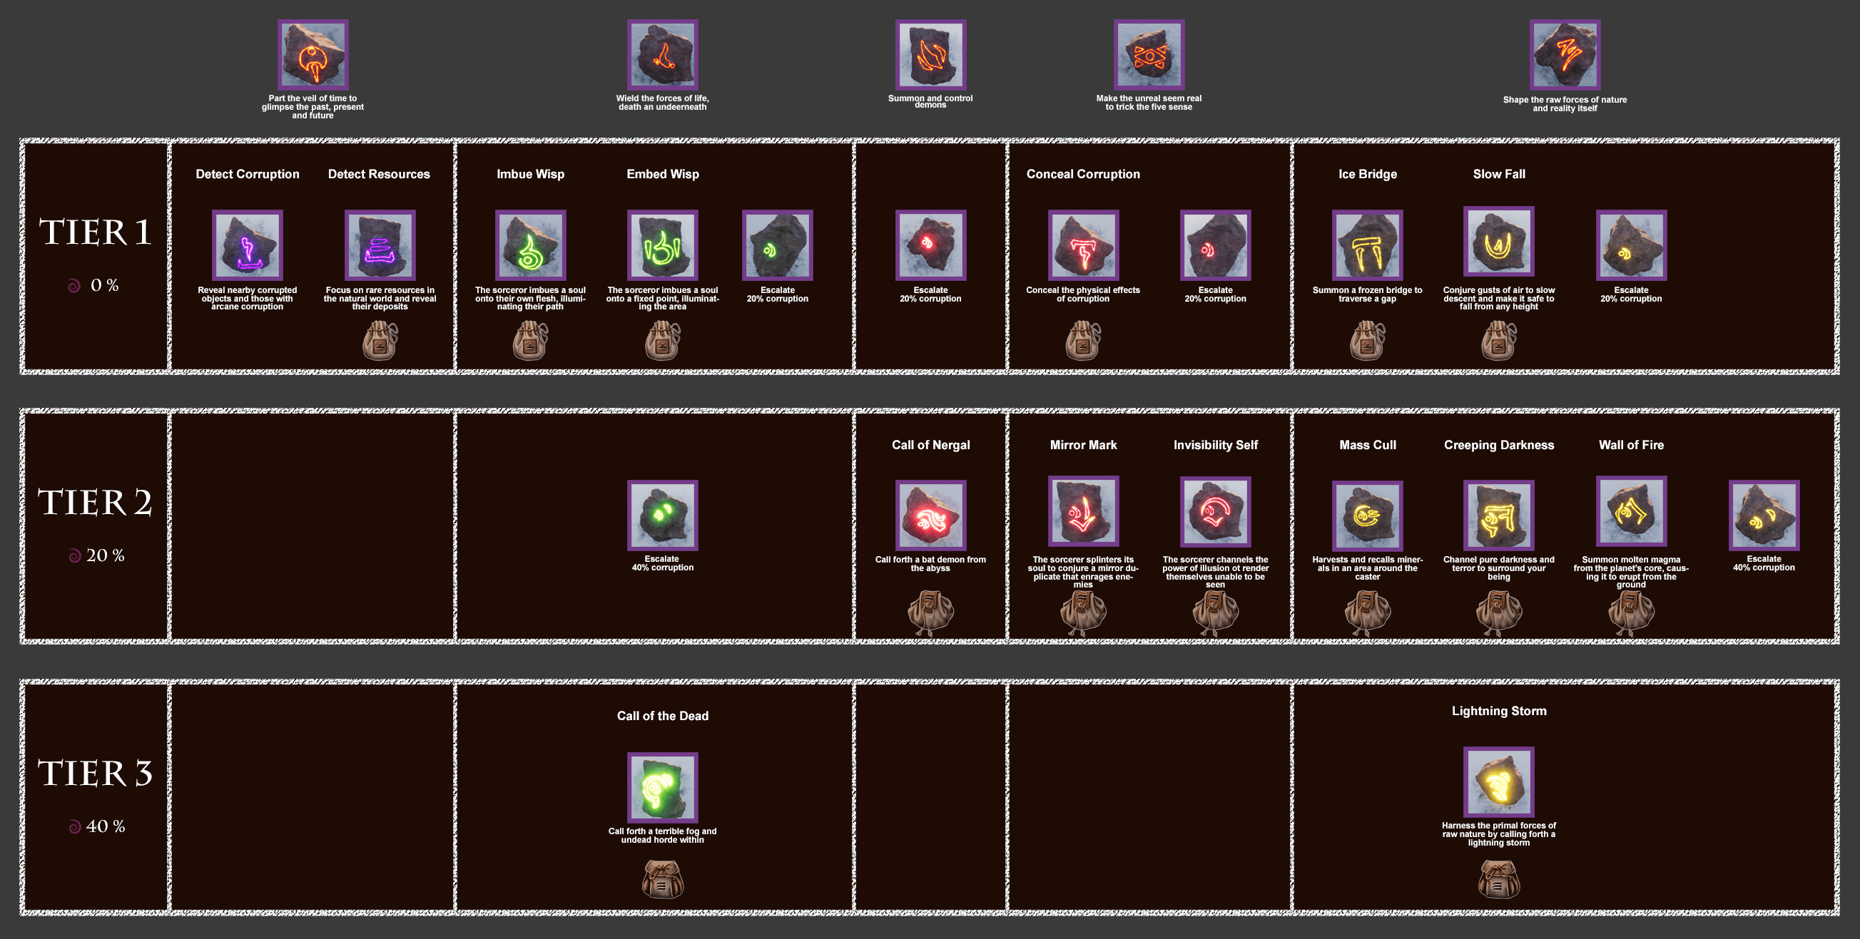Select the Wall of Fire icon
The width and height of the screenshot is (1860, 939).
1631,511
